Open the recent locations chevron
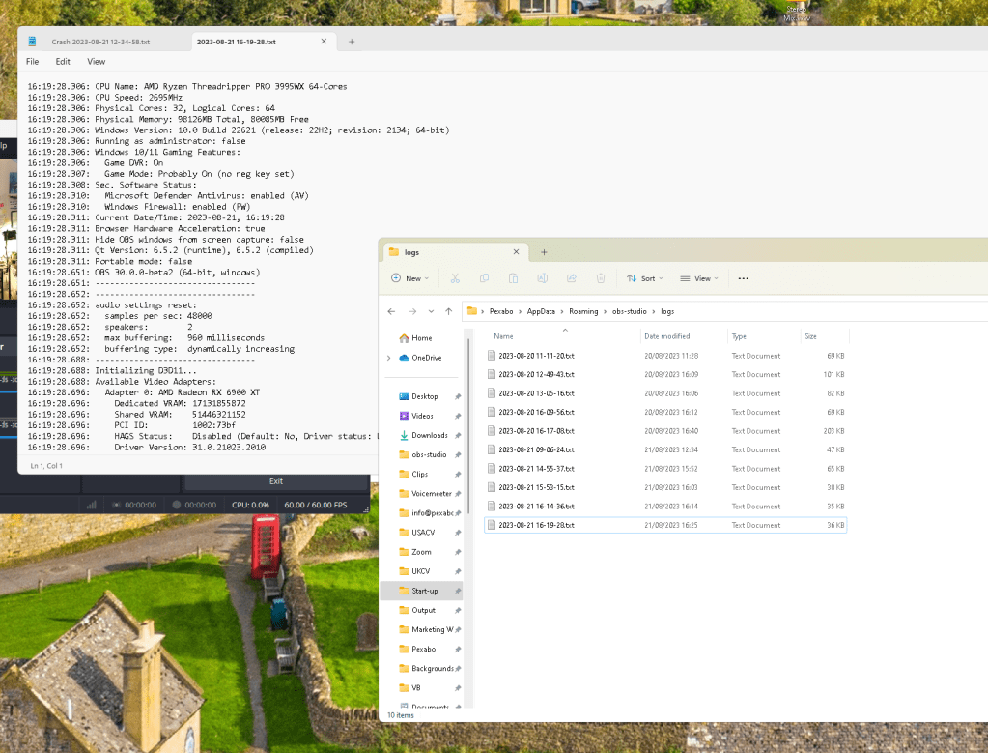Image resolution: width=988 pixels, height=753 pixels. (431, 311)
